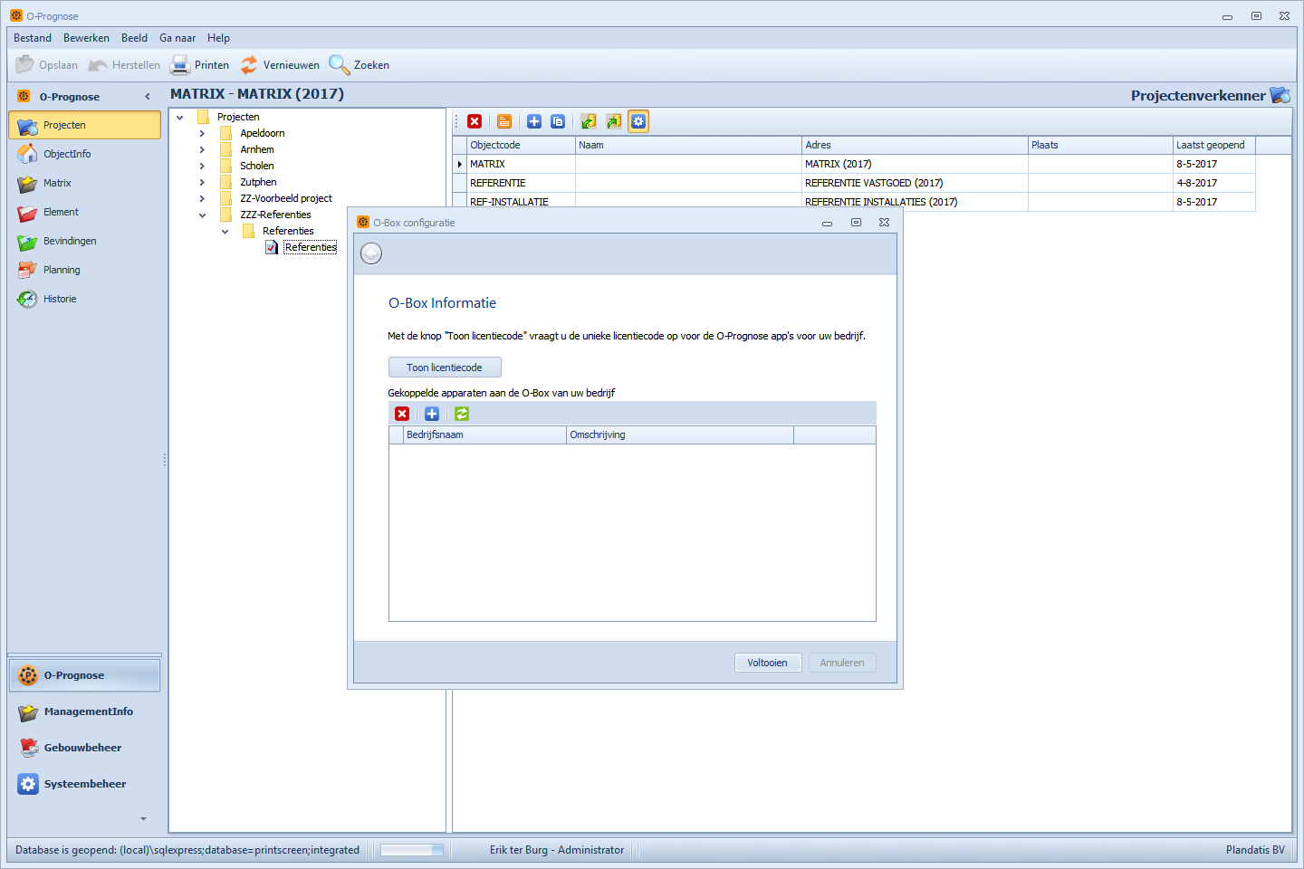This screenshot has width=1304, height=869.
Task: Select the REFERENTIE row in object table
Action: point(498,183)
